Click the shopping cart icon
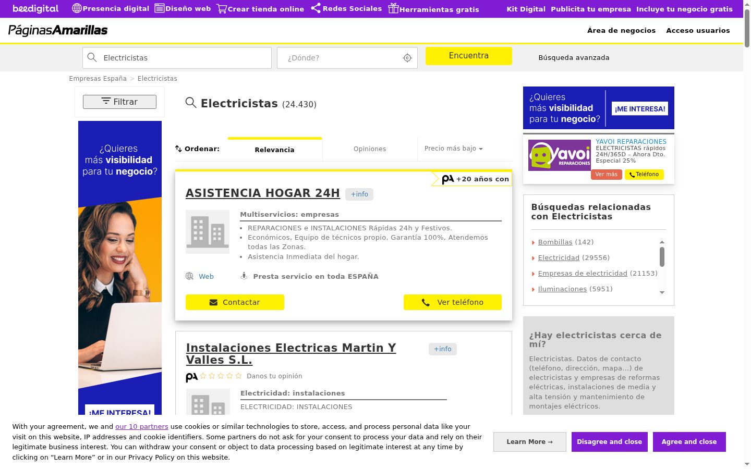 click(222, 9)
